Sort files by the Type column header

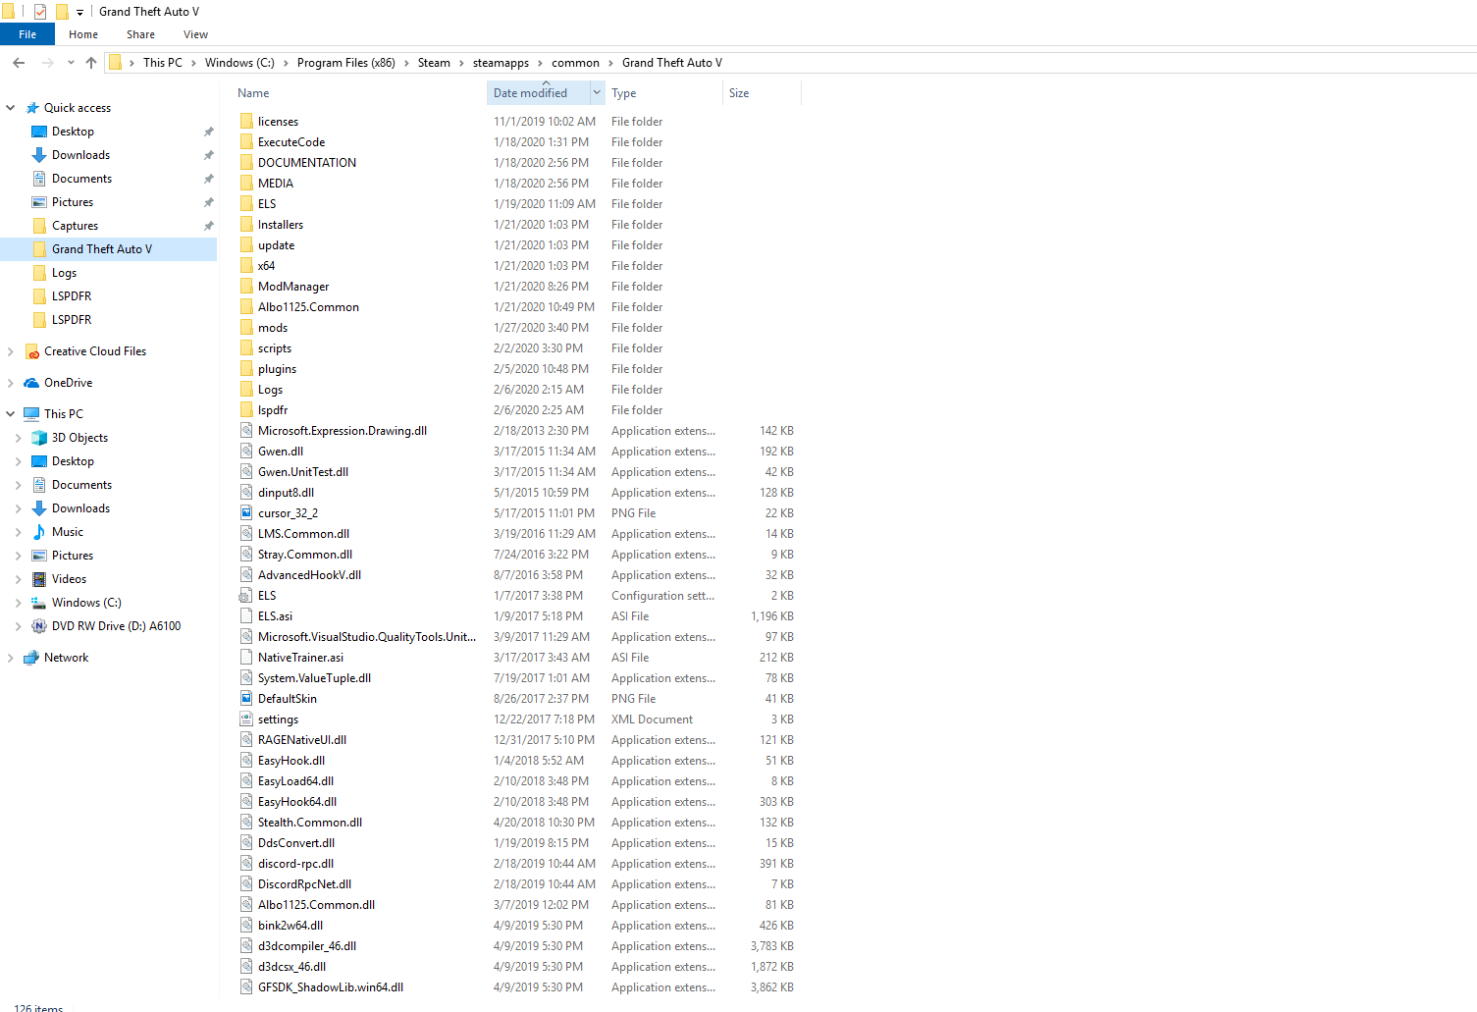tap(624, 93)
